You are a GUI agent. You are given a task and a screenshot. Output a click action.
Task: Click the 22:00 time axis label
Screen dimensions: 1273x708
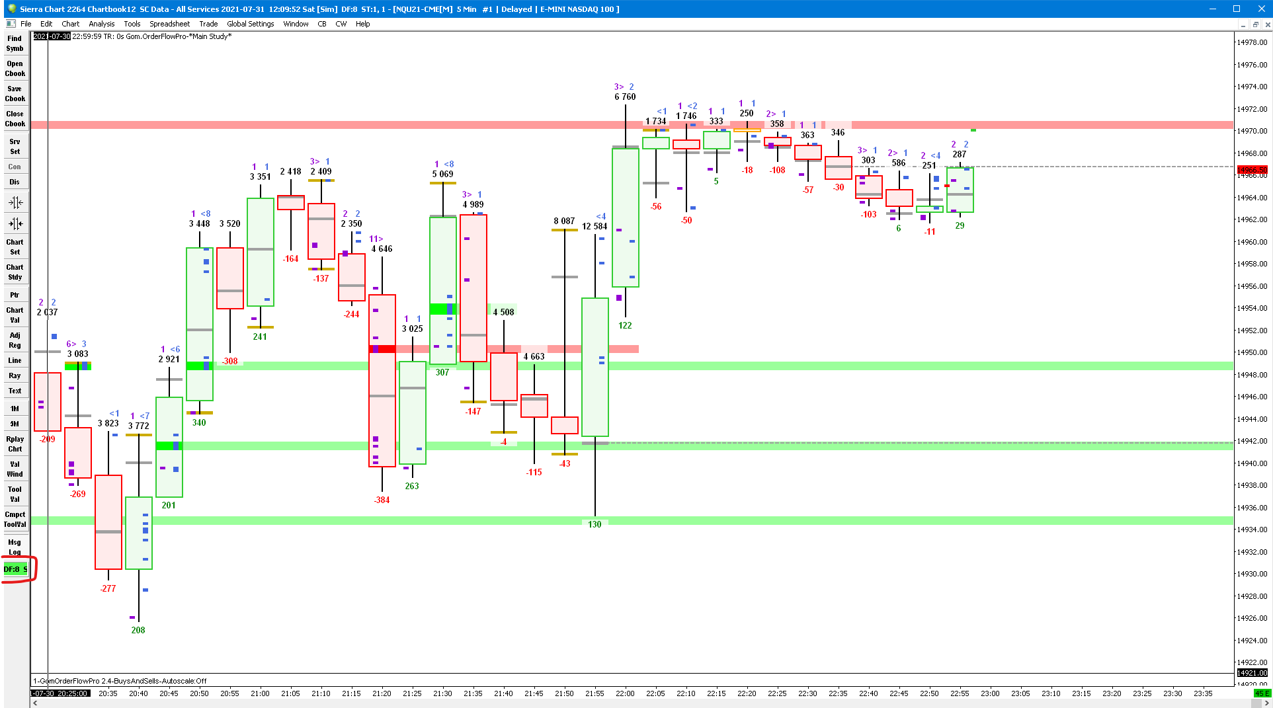625,693
